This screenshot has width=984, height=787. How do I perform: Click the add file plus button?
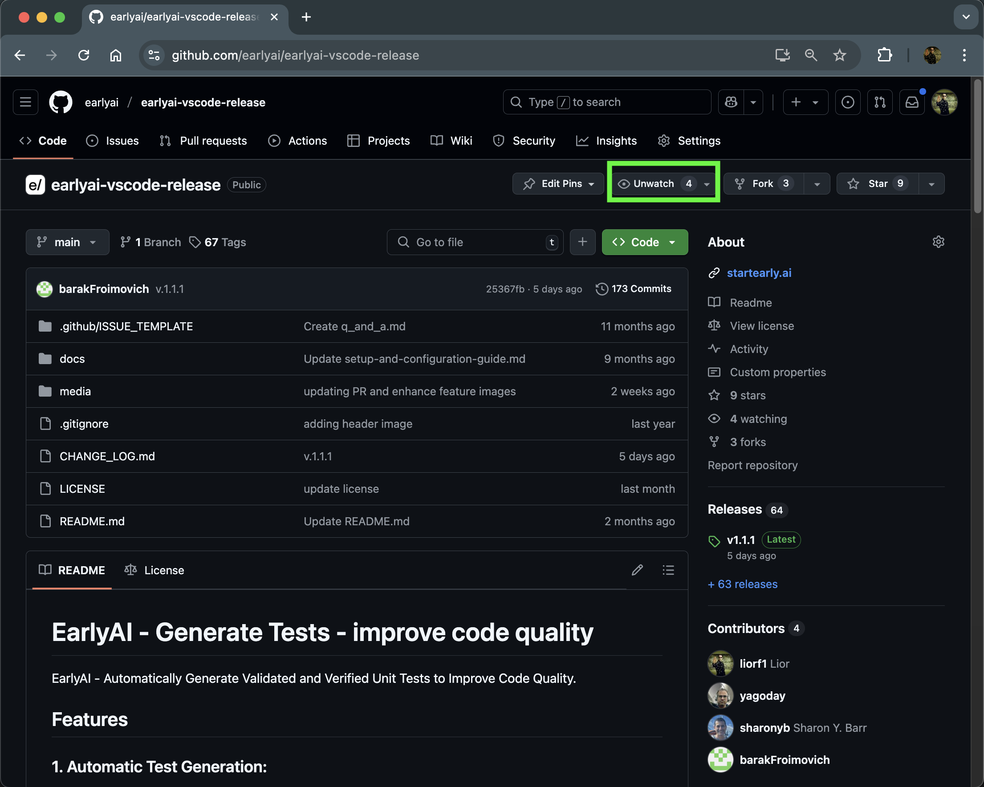point(582,242)
